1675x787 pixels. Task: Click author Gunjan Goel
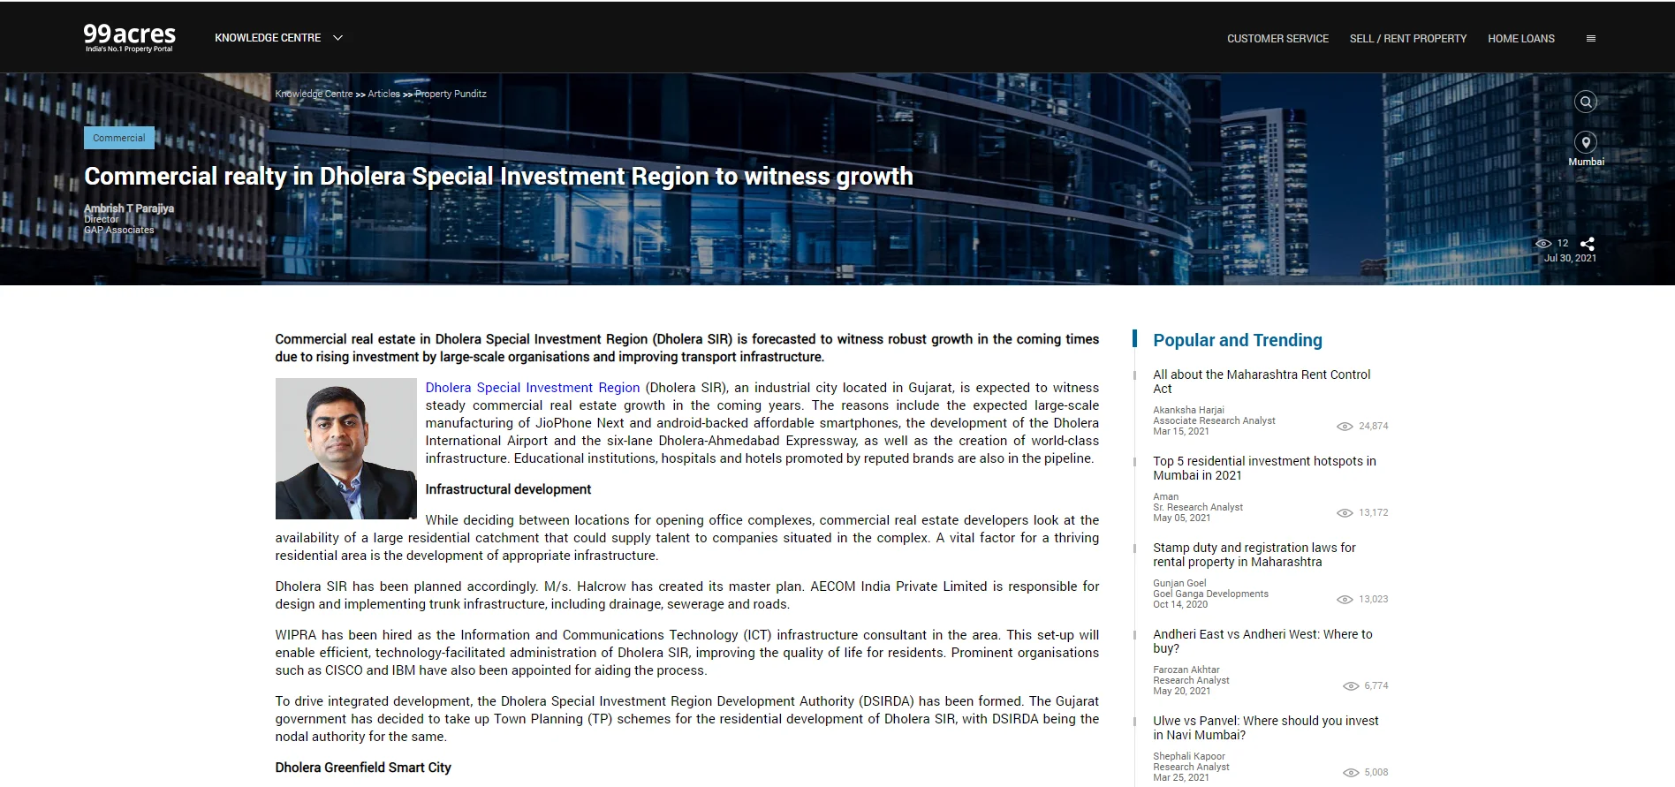pos(1179,583)
